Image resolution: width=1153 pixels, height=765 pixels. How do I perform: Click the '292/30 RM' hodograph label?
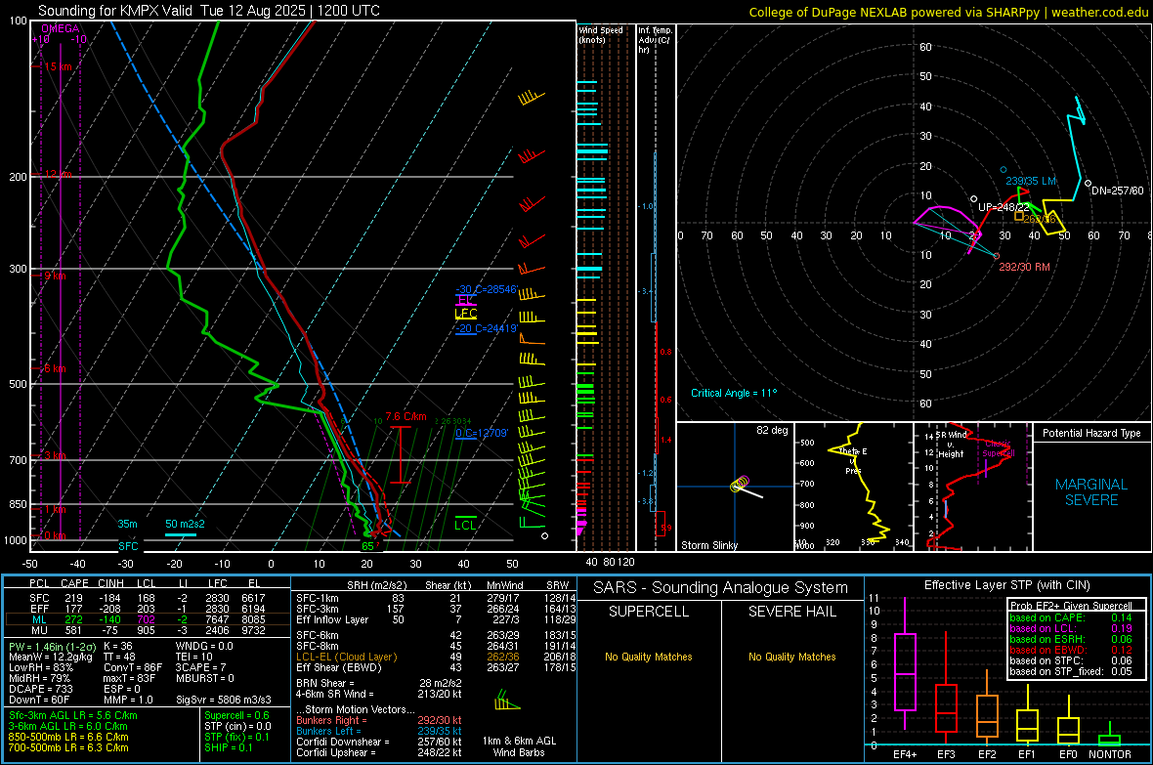click(x=1024, y=267)
